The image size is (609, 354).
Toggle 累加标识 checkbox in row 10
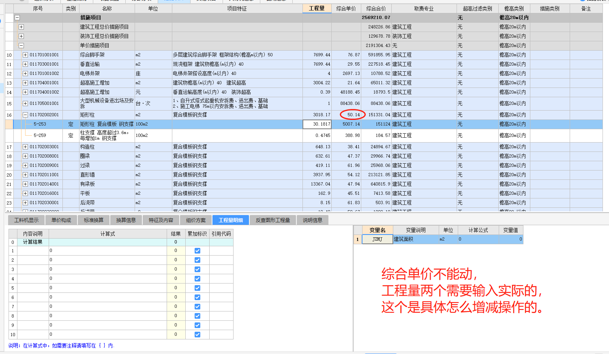tap(197, 335)
